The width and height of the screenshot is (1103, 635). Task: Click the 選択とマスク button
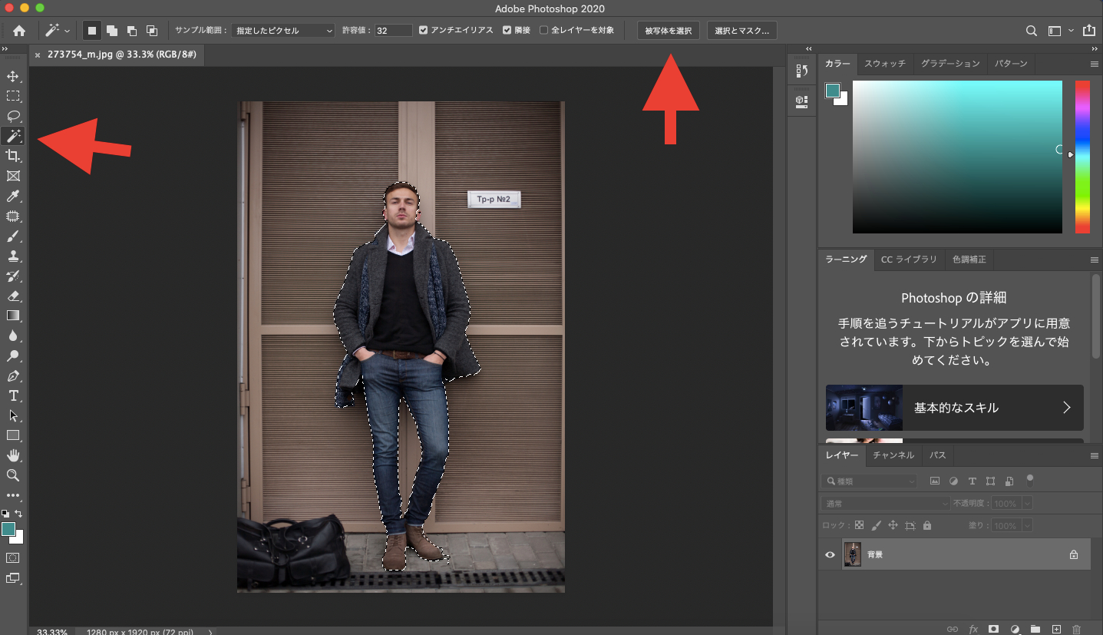point(741,31)
